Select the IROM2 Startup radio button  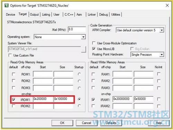(79, 106)
